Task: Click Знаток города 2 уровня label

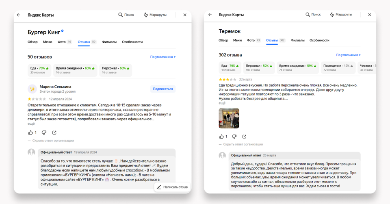Action: pos(57,91)
